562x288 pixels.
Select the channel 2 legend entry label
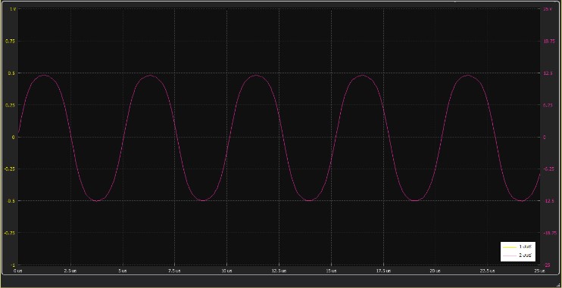click(525, 255)
